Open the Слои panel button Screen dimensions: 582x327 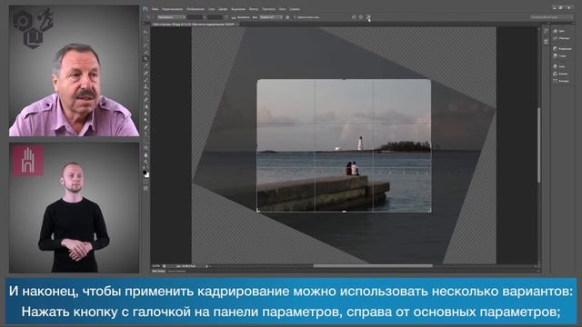click(x=559, y=66)
